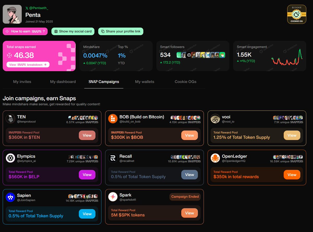313x232 pixels.
Task: View the OpenLedger campaign
Action: click(292, 175)
